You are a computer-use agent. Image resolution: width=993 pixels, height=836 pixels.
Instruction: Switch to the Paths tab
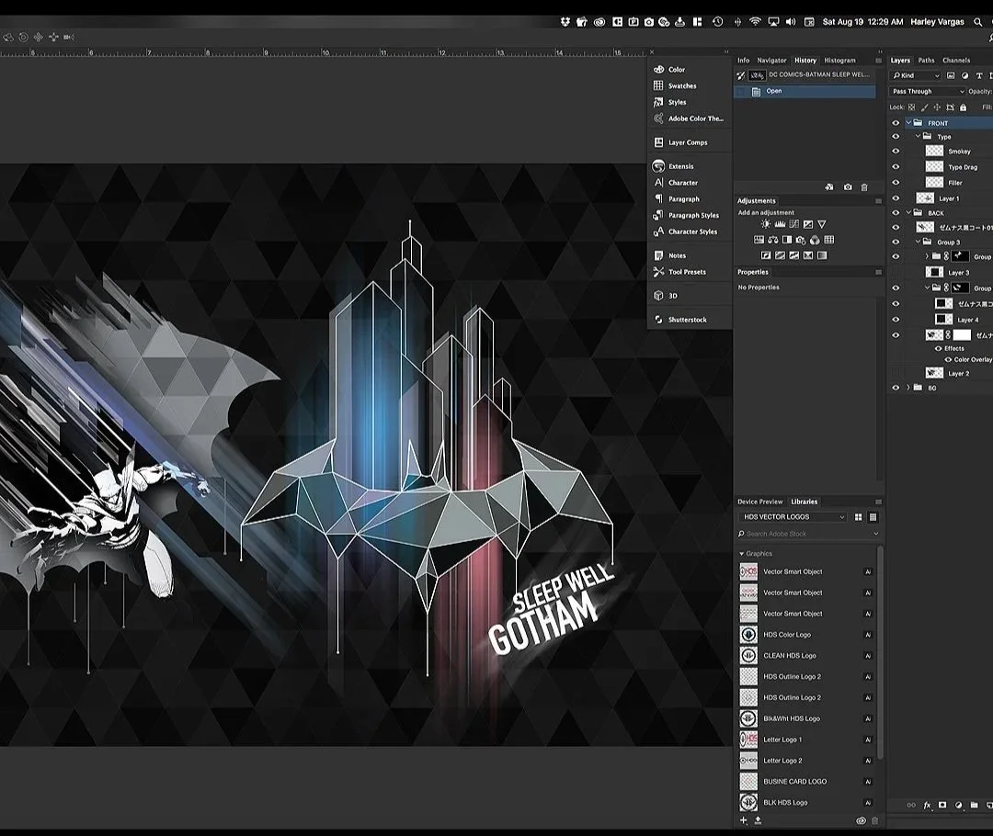pos(926,60)
